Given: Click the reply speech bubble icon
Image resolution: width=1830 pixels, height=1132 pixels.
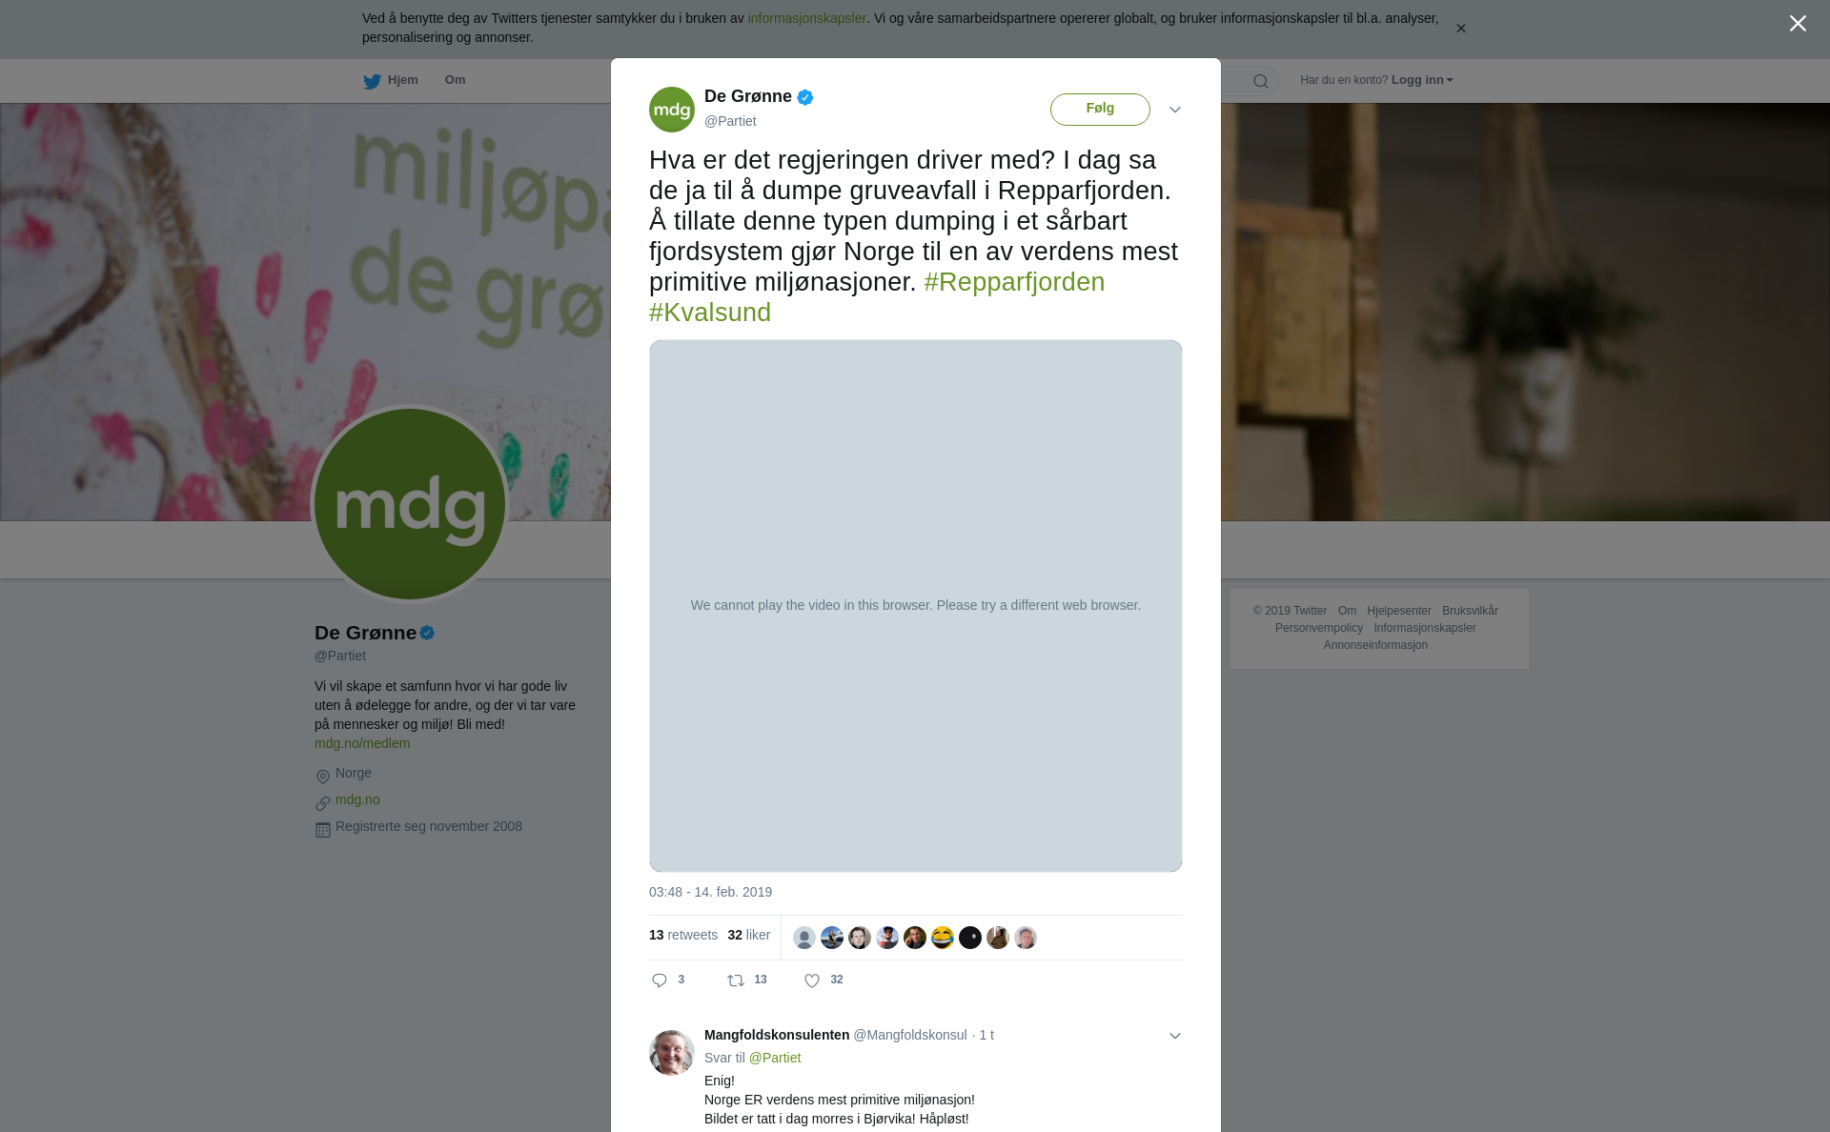Looking at the screenshot, I should point(660,980).
